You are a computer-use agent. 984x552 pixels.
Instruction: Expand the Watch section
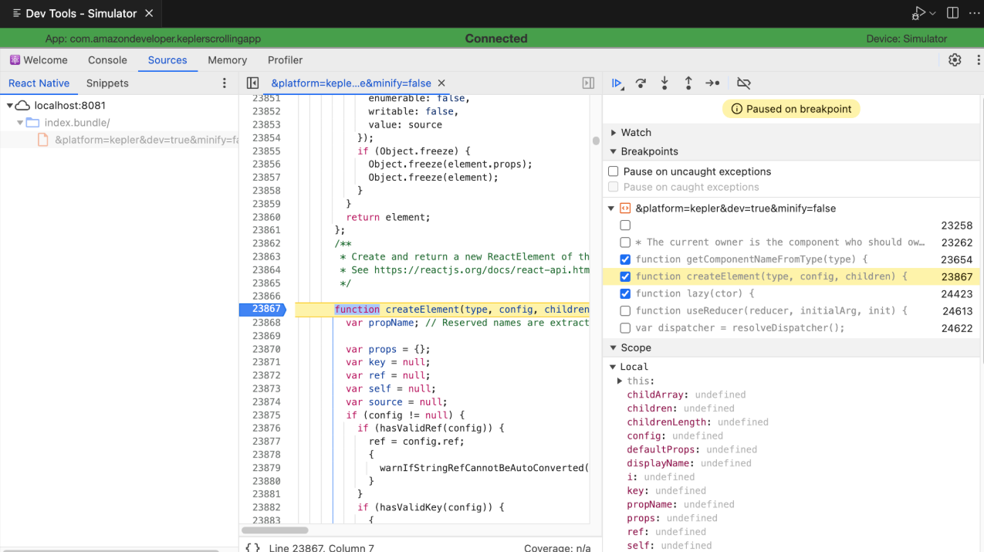[x=614, y=133]
